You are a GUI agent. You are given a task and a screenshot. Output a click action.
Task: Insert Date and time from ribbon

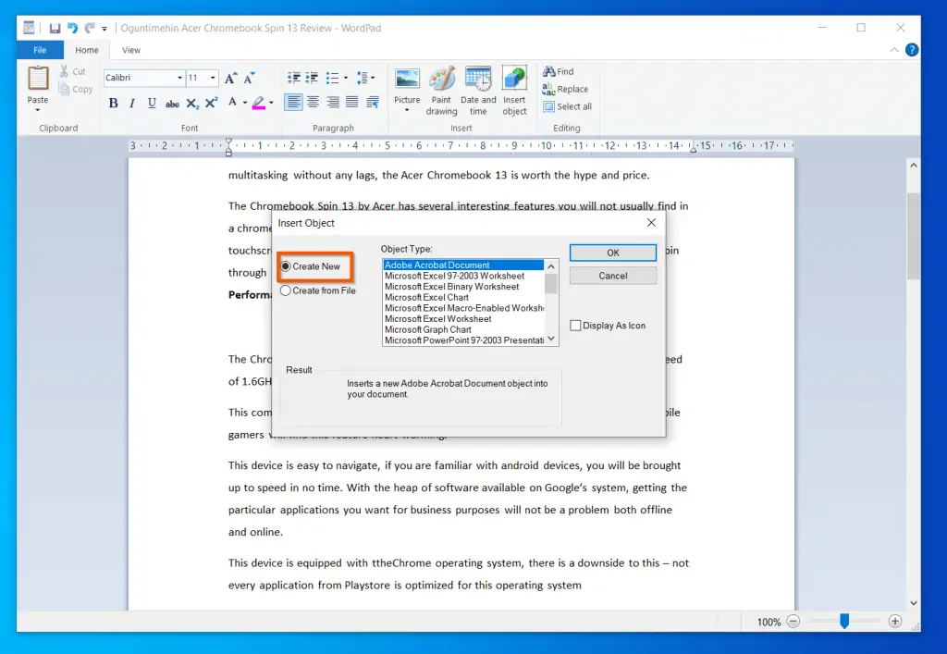(x=478, y=81)
